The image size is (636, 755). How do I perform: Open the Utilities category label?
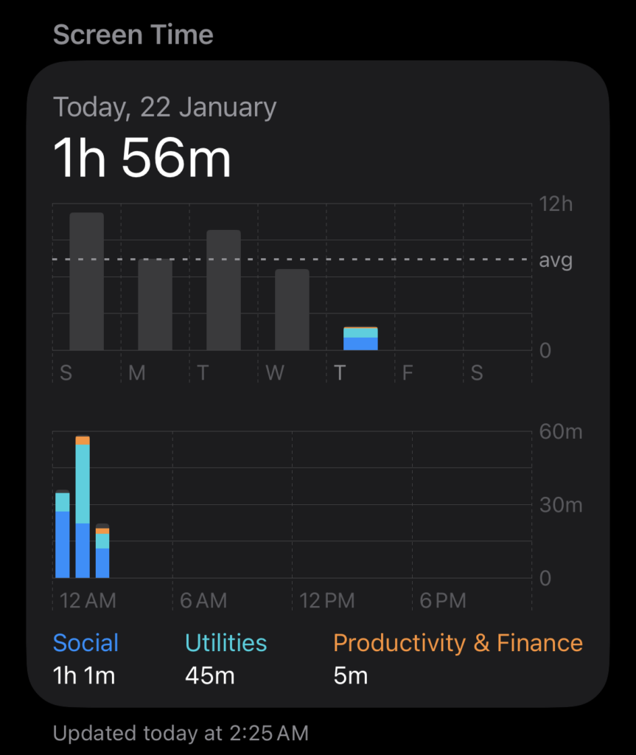point(226,643)
